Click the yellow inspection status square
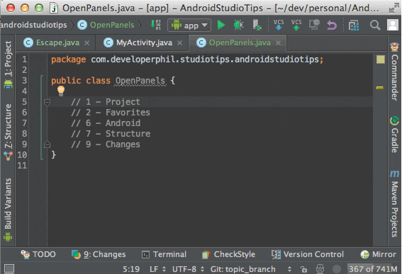402x274 pixels. 381,59
